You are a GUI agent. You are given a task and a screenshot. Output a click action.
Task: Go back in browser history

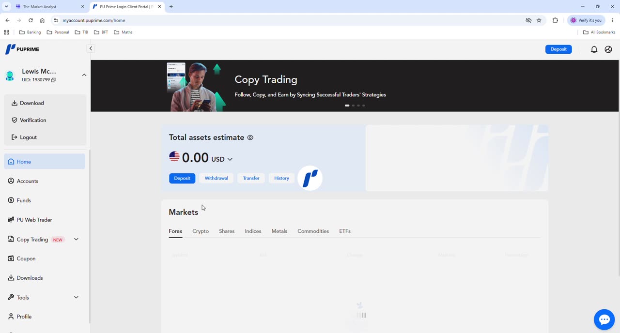click(7, 20)
